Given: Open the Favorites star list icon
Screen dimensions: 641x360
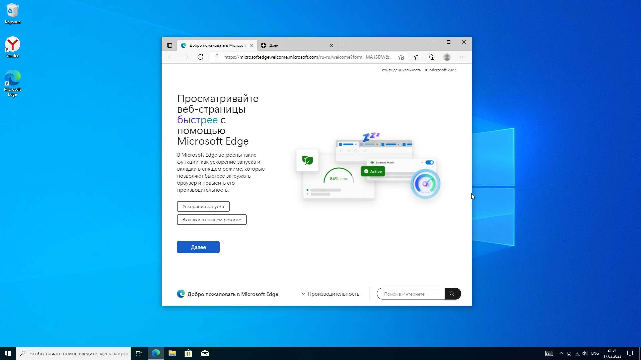Looking at the screenshot, I should click(x=417, y=57).
